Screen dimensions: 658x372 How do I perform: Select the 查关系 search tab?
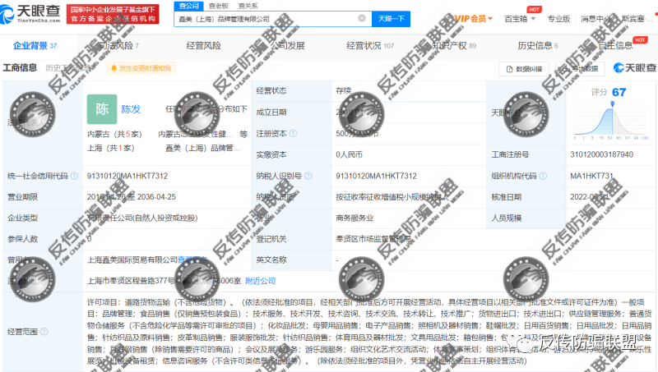(x=248, y=6)
